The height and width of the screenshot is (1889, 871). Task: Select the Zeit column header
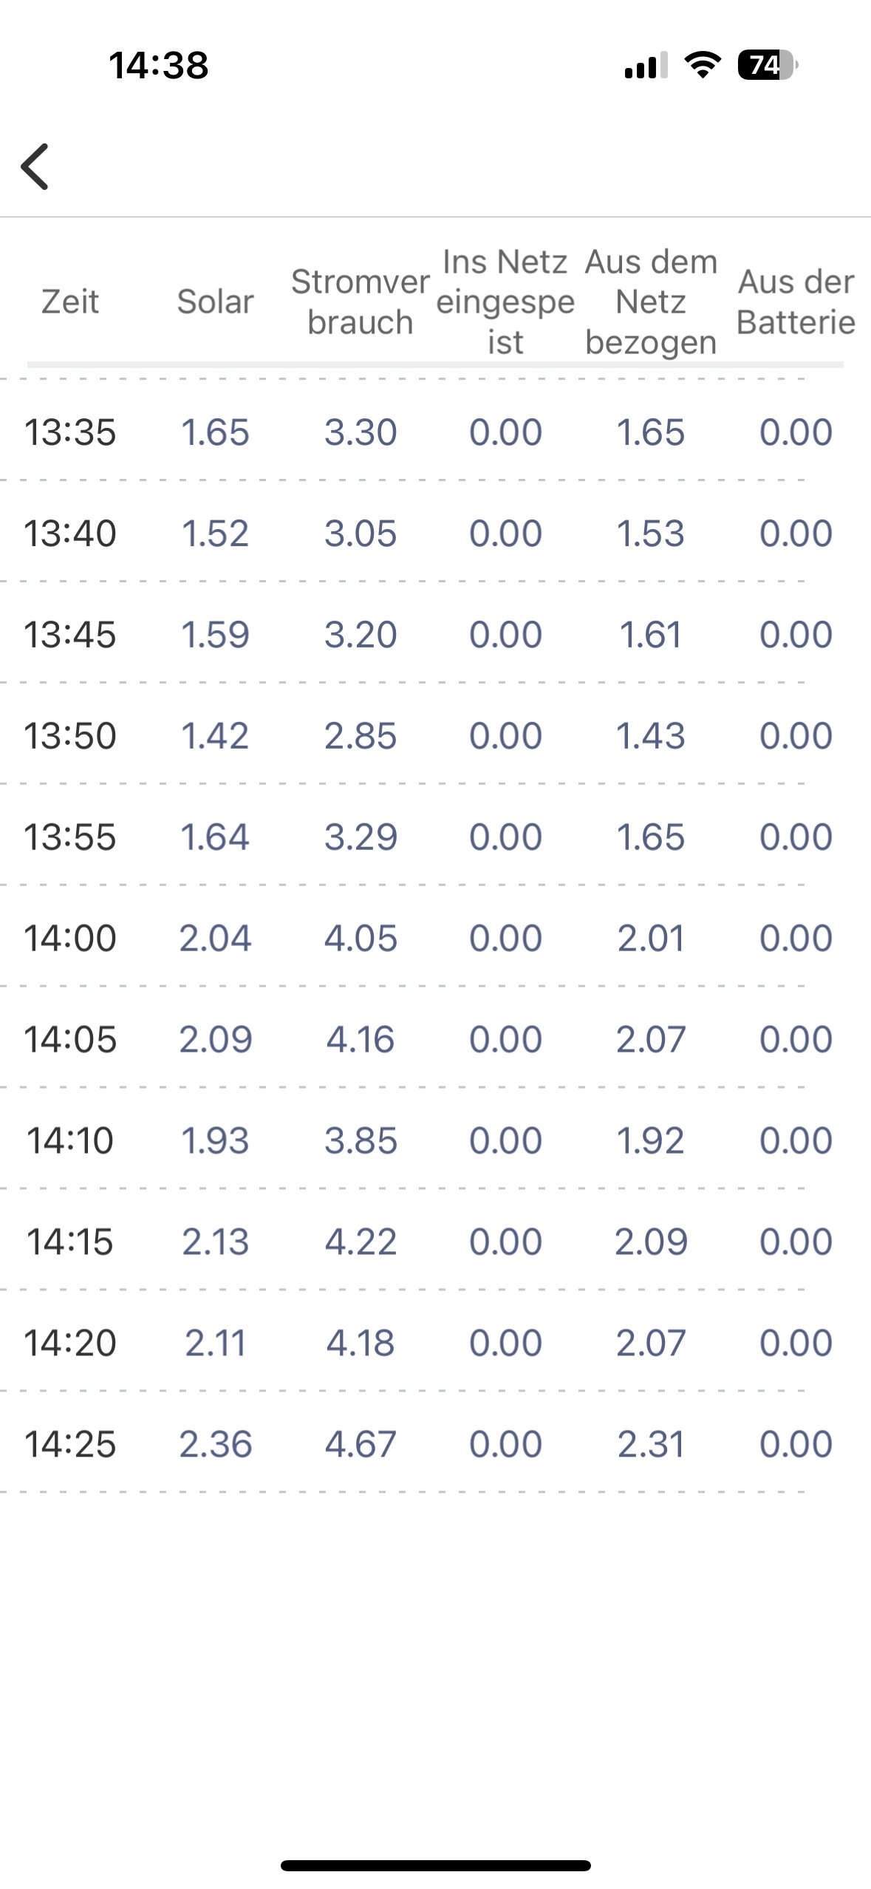coord(70,302)
